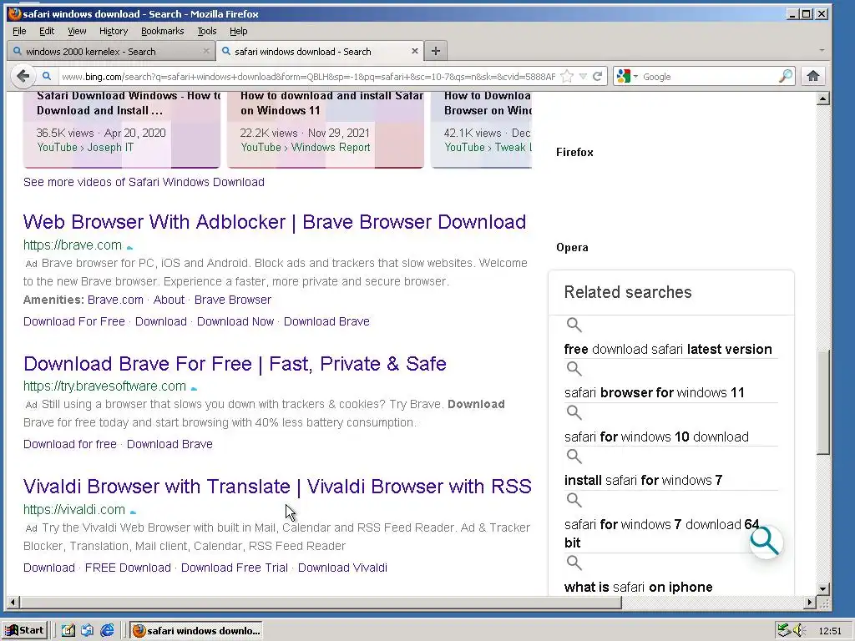Click the horizontal scrollbar thumb
Viewport: 855px width, 641px height.
click(x=321, y=603)
